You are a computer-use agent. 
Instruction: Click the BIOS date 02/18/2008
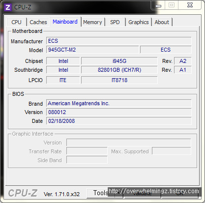tap(118, 121)
